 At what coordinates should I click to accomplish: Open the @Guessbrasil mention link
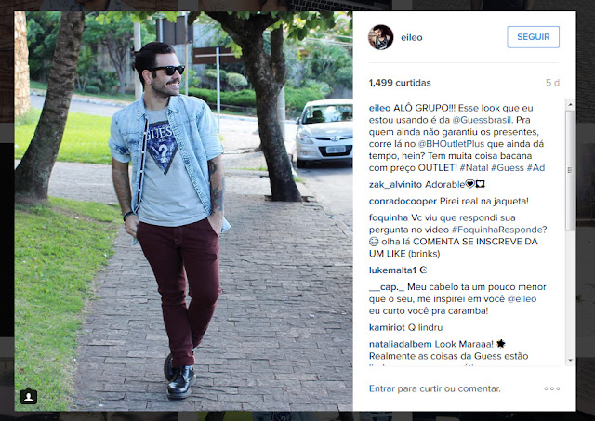[x=482, y=120]
